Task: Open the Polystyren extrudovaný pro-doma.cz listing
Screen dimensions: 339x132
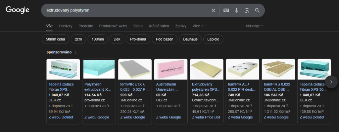Action: point(96,86)
